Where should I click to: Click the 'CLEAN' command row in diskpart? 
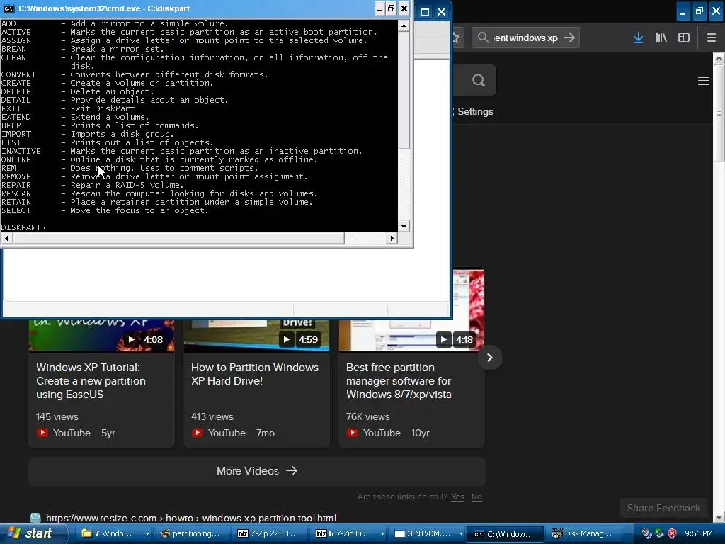pyautogui.click(x=194, y=62)
